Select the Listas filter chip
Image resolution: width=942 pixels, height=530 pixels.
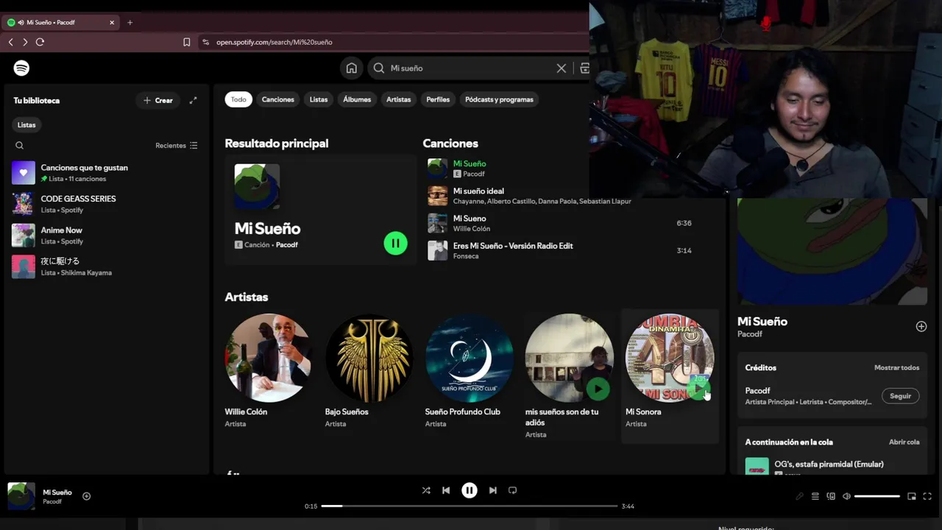(x=26, y=125)
